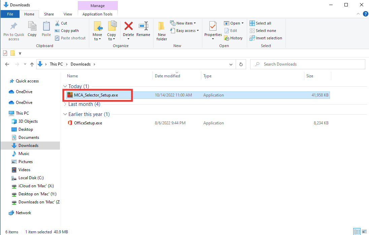The image size is (369, 235).
Task: Switch to details view icon in status bar
Action: pyautogui.click(x=357, y=232)
